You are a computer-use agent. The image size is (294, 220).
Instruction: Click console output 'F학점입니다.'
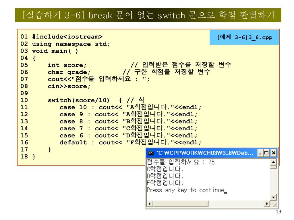pyautogui.click(x=165, y=183)
